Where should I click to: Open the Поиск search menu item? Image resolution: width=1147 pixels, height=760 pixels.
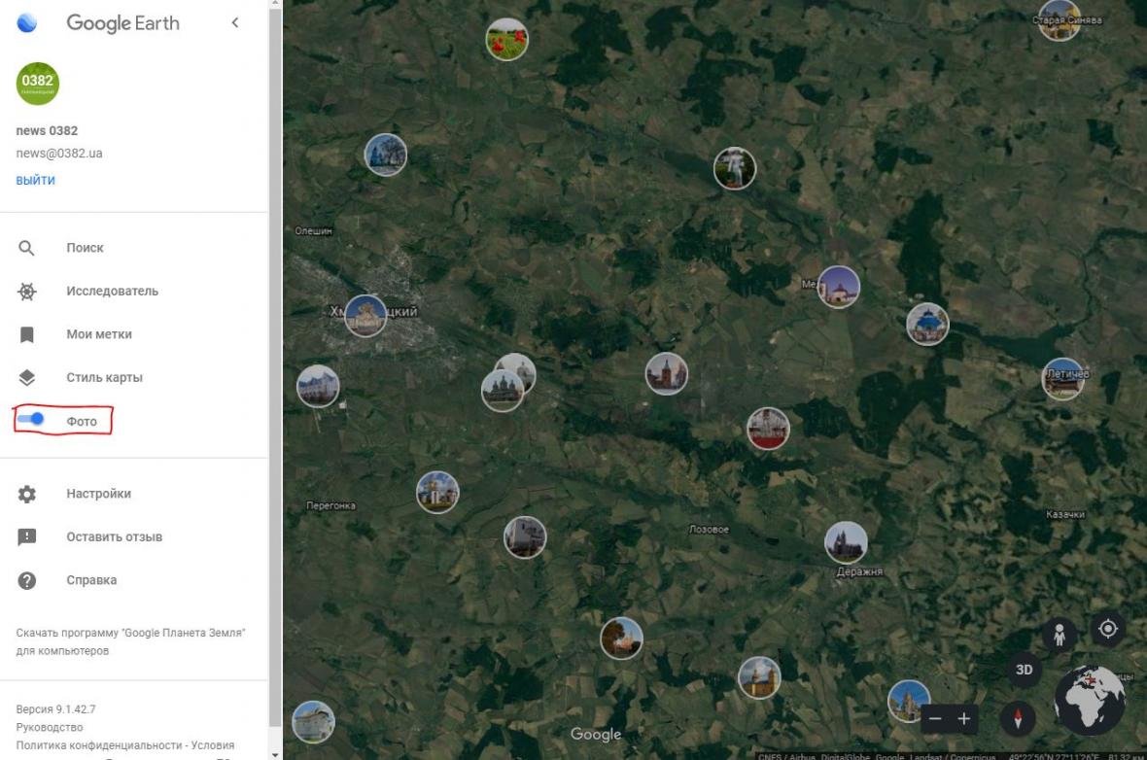85,248
